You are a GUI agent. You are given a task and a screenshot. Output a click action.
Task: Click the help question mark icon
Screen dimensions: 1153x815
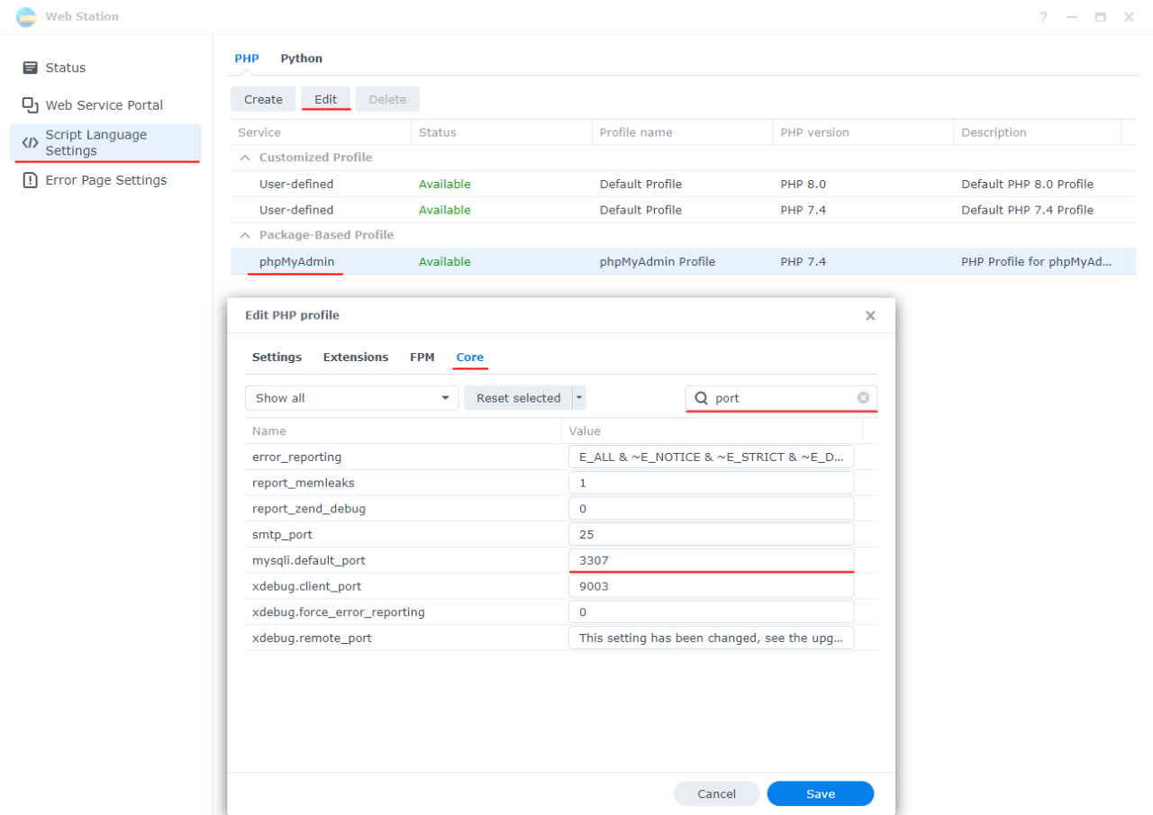[1043, 17]
